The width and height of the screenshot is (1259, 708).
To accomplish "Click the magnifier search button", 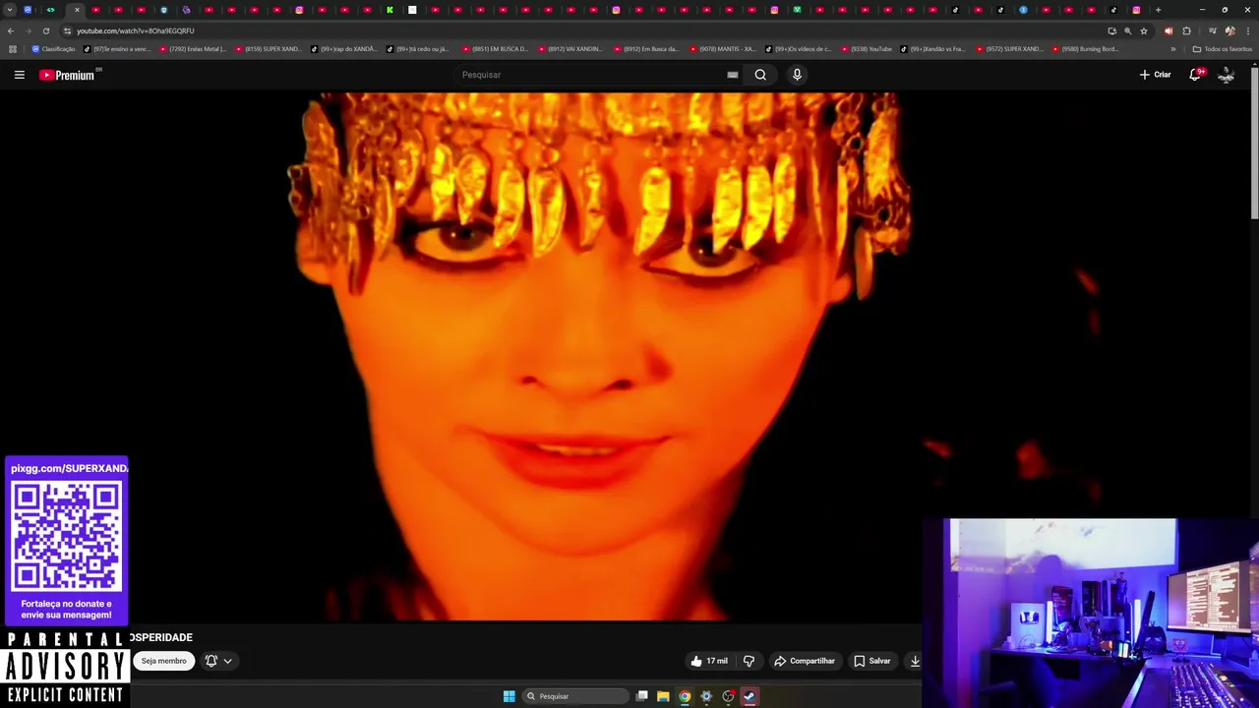I will (x=760, y=75).
